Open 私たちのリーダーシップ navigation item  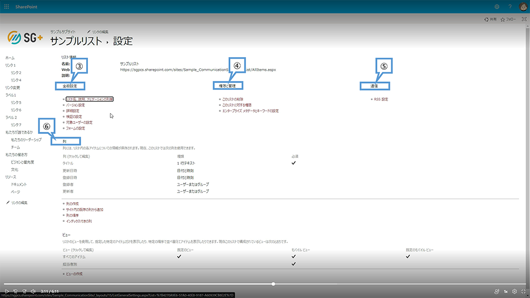point(26,139)
